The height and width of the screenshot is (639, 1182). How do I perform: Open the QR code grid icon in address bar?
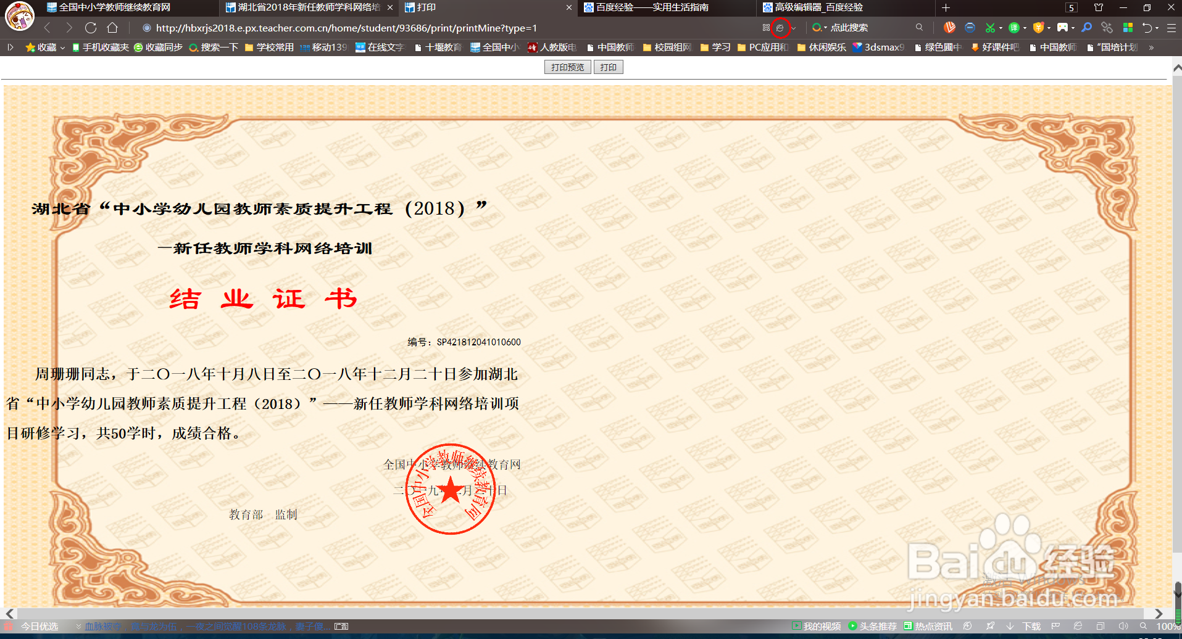pos(766,28)
